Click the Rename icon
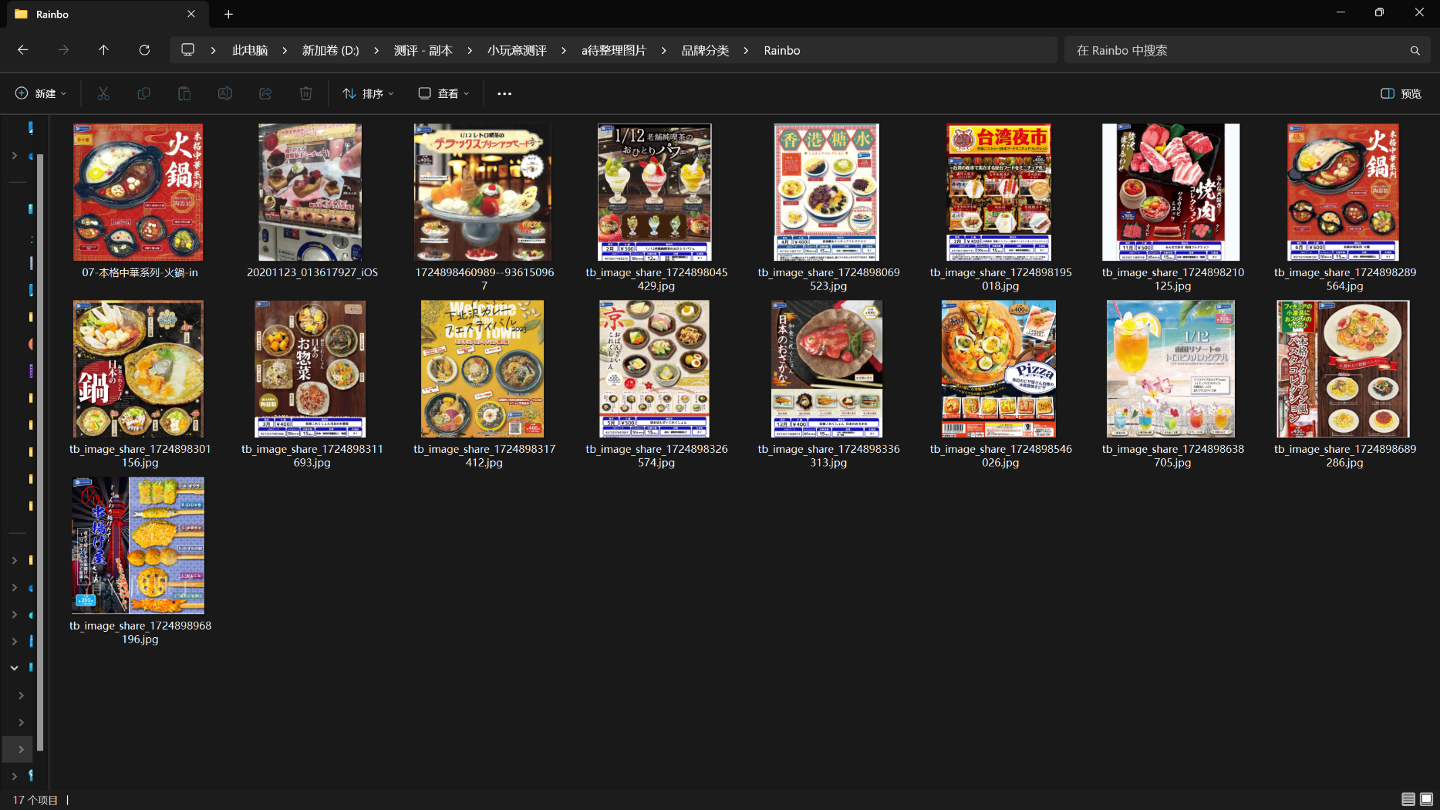 (225, 94)
